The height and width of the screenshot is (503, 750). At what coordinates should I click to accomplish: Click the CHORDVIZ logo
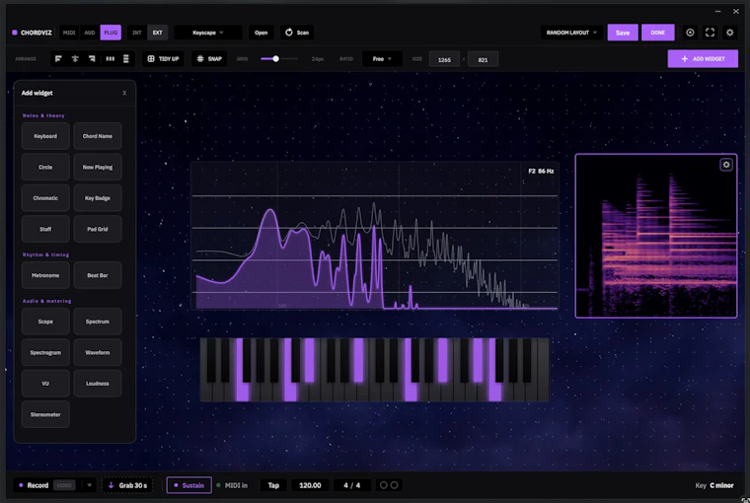pos(32,33)
